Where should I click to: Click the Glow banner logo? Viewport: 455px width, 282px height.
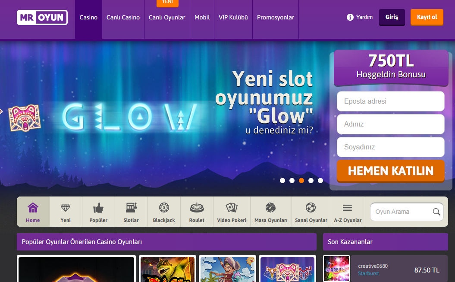(129, 117)
